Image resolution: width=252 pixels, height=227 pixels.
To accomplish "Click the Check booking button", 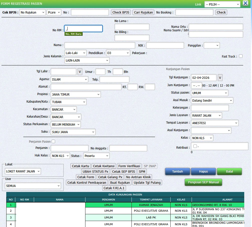I will coord(221,12).
